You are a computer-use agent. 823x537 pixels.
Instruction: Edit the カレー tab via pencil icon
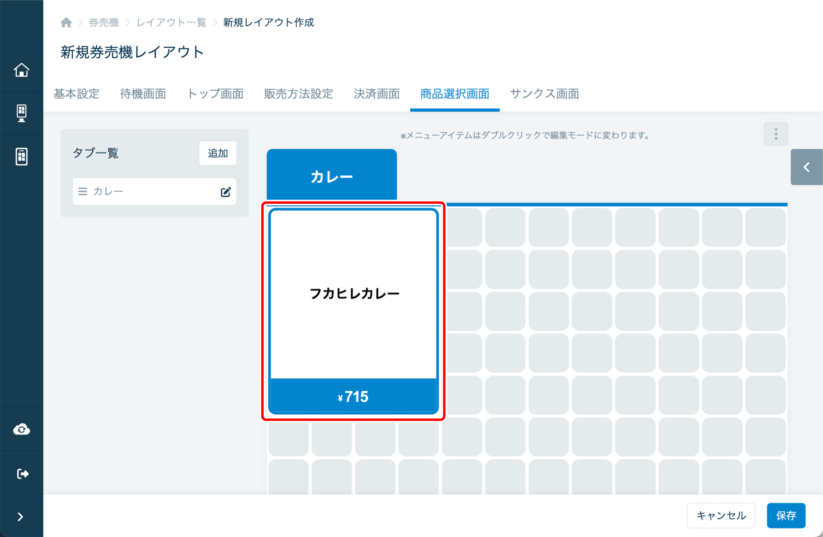point(225,192)
